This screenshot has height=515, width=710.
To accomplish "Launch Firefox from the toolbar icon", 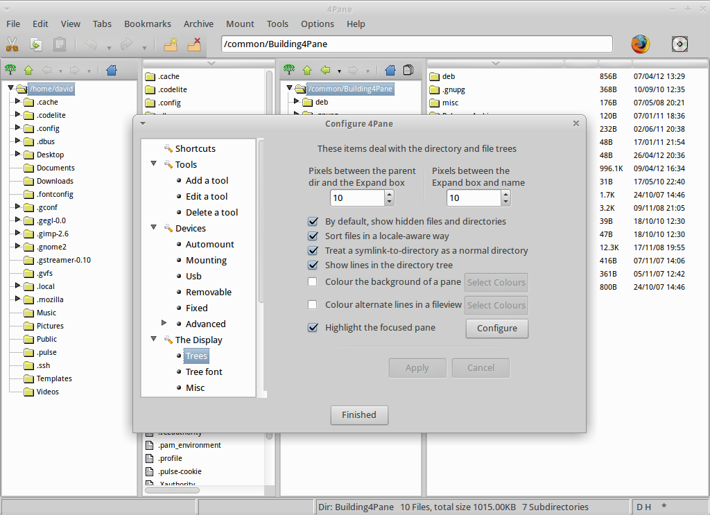I will coord(640,44).
